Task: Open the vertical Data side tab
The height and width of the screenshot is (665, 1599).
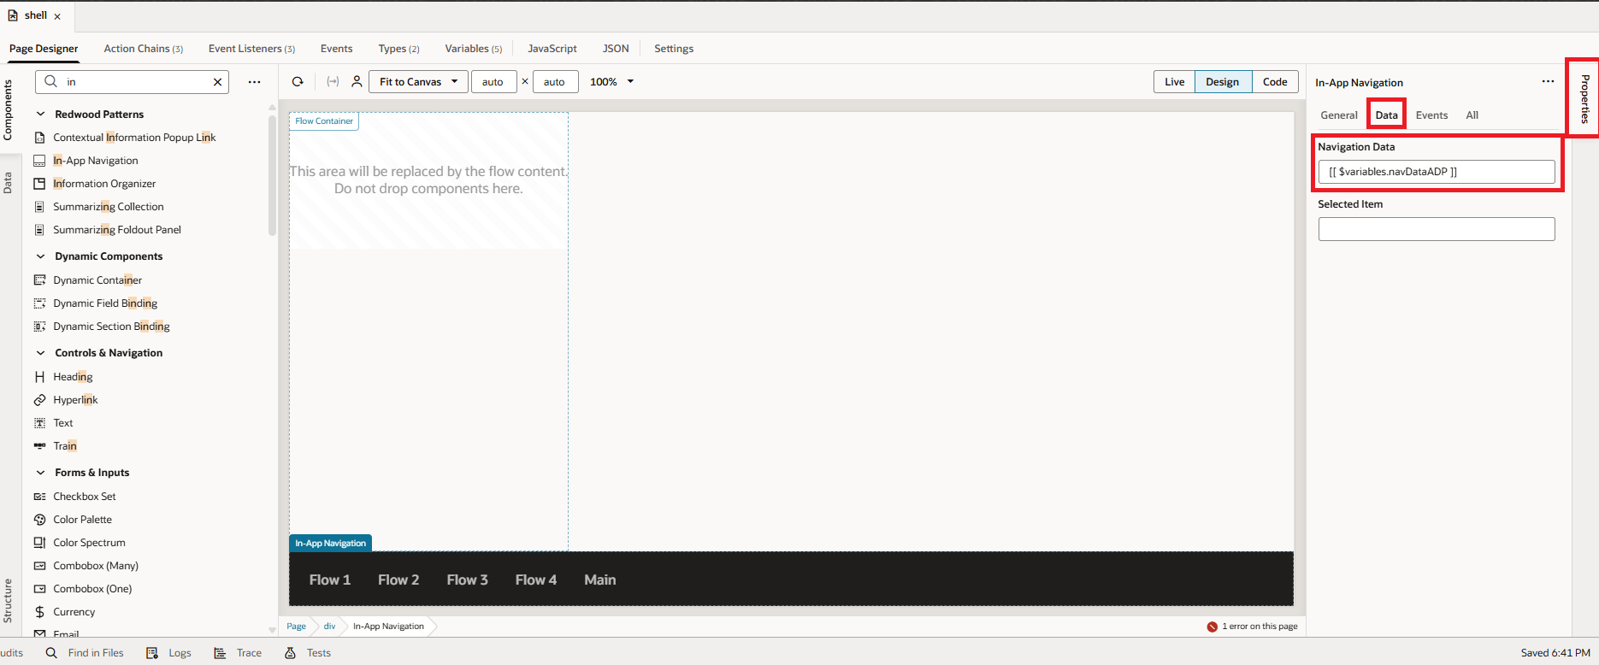Action: click(x=8, y=183)
